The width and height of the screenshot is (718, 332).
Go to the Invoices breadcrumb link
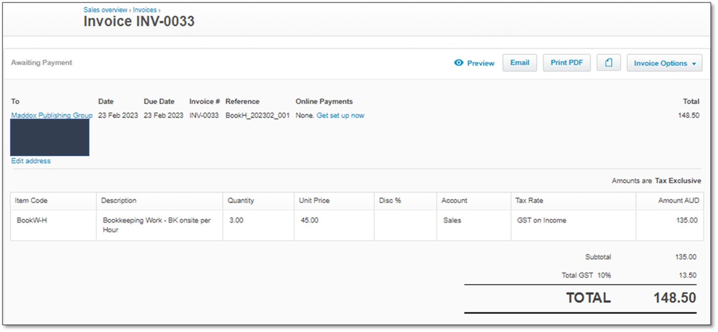pos(144,10)
